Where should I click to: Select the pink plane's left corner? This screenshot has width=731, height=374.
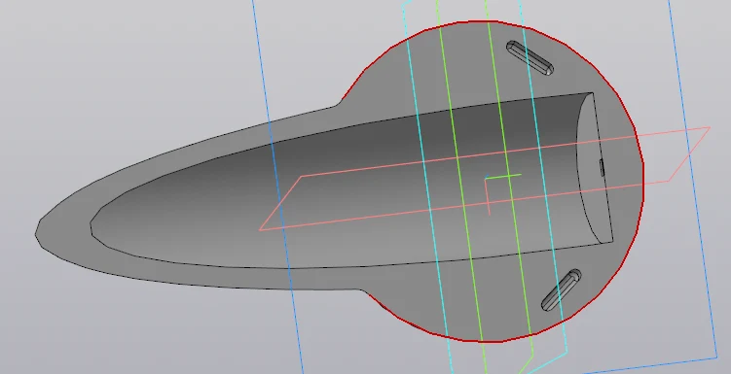(260, 229)
